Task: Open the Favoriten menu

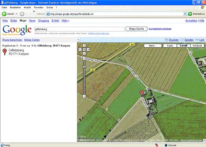Action: tap(39, 7)
